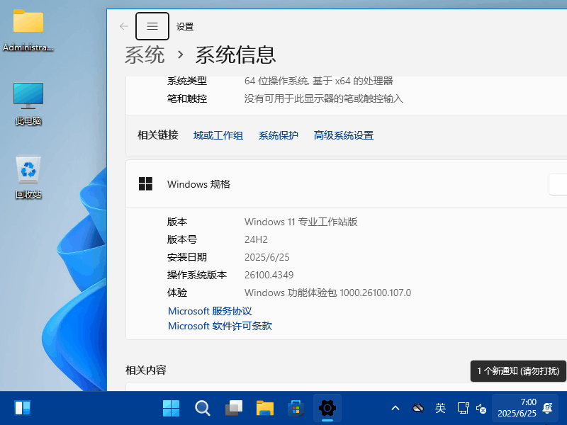Select the 64 位操作系统 system type value
Screen dimensions: 567x425
318,81
